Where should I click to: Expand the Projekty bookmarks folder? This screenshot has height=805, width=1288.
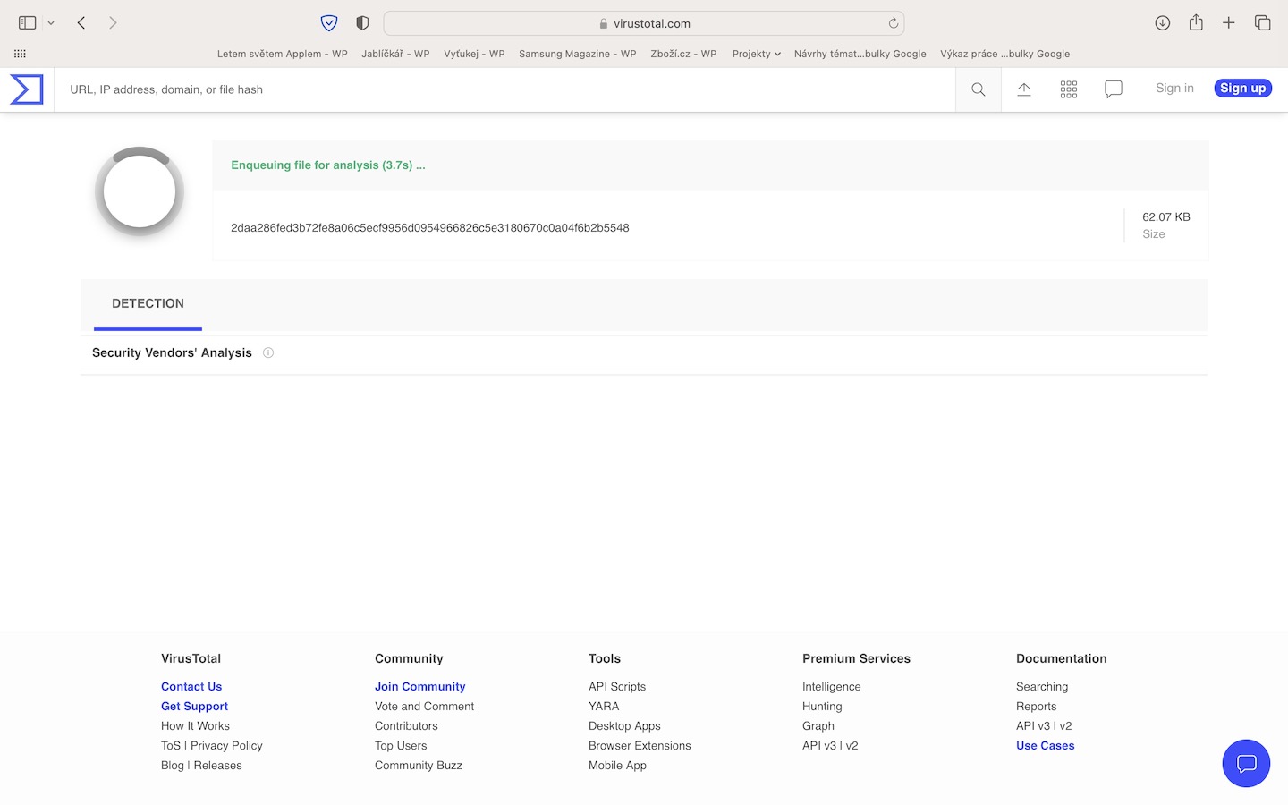click(756, 54)
